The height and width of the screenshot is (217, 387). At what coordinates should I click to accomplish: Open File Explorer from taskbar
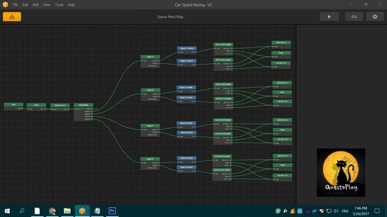tap(67, 211)
